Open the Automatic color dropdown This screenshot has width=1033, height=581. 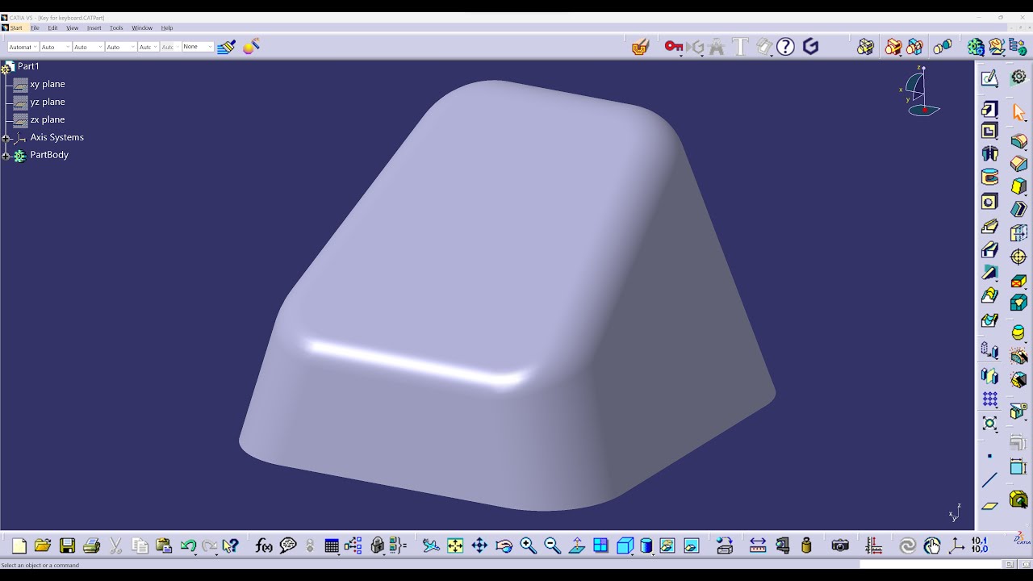(x=23, y=47)
